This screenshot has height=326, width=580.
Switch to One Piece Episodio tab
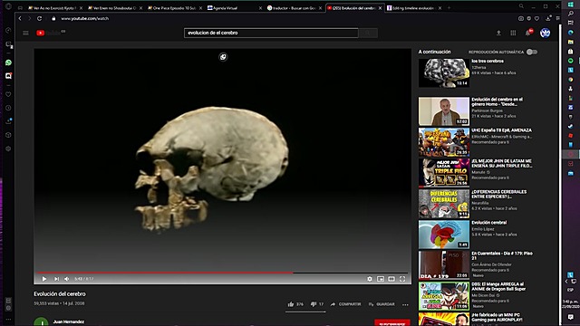175,8
